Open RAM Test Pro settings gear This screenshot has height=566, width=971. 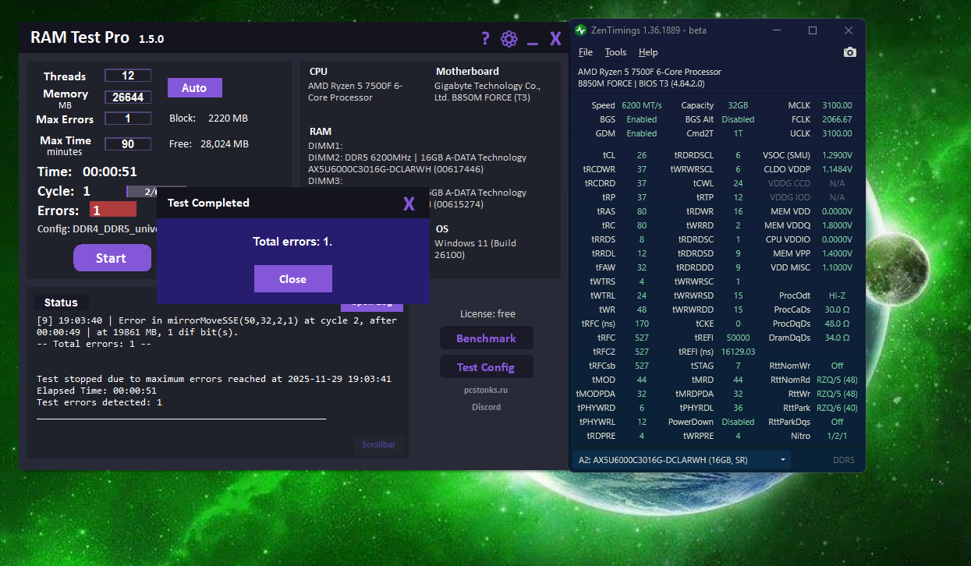pos(509,38)
